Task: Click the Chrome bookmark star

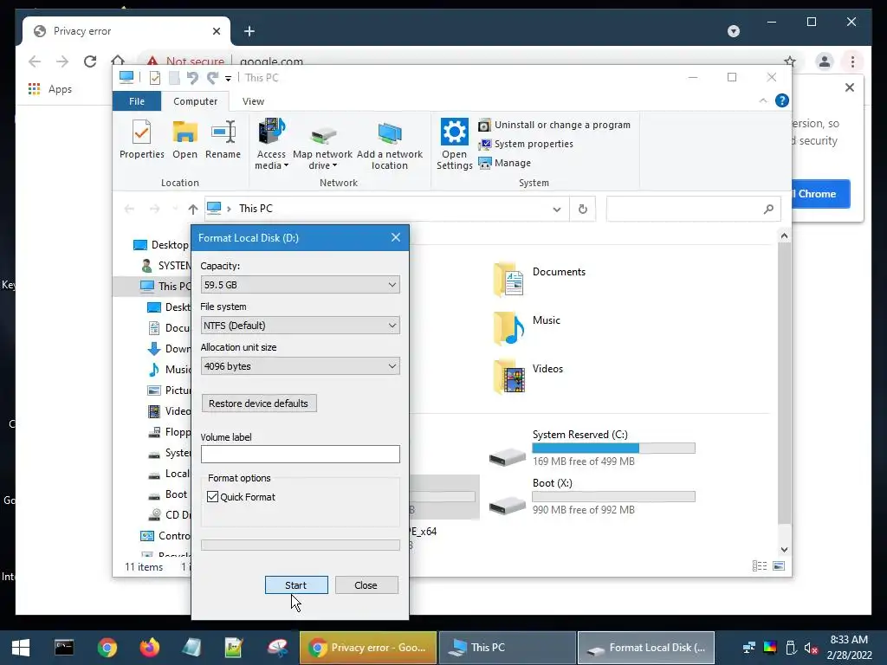Action: (790, 61)
